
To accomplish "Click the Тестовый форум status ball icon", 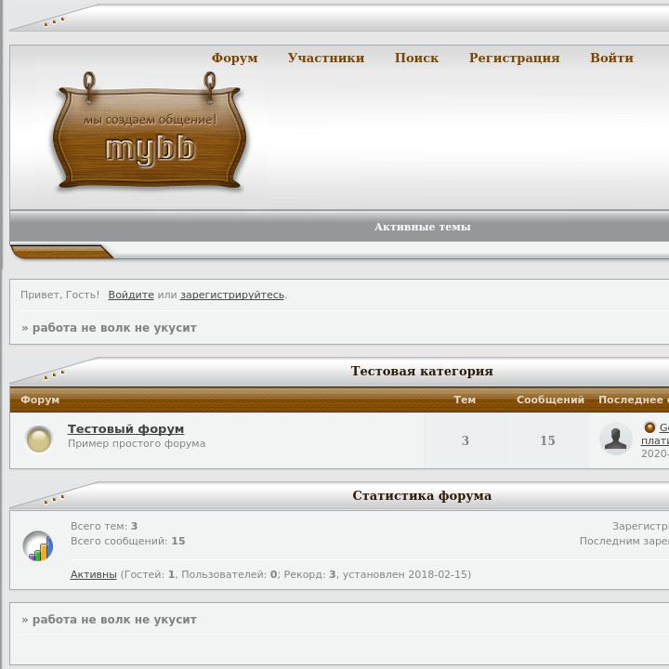I will [x=39, y=439].
